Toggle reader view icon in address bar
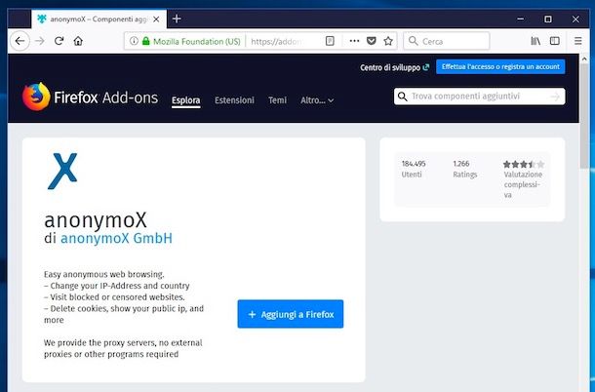 point(330,41)
